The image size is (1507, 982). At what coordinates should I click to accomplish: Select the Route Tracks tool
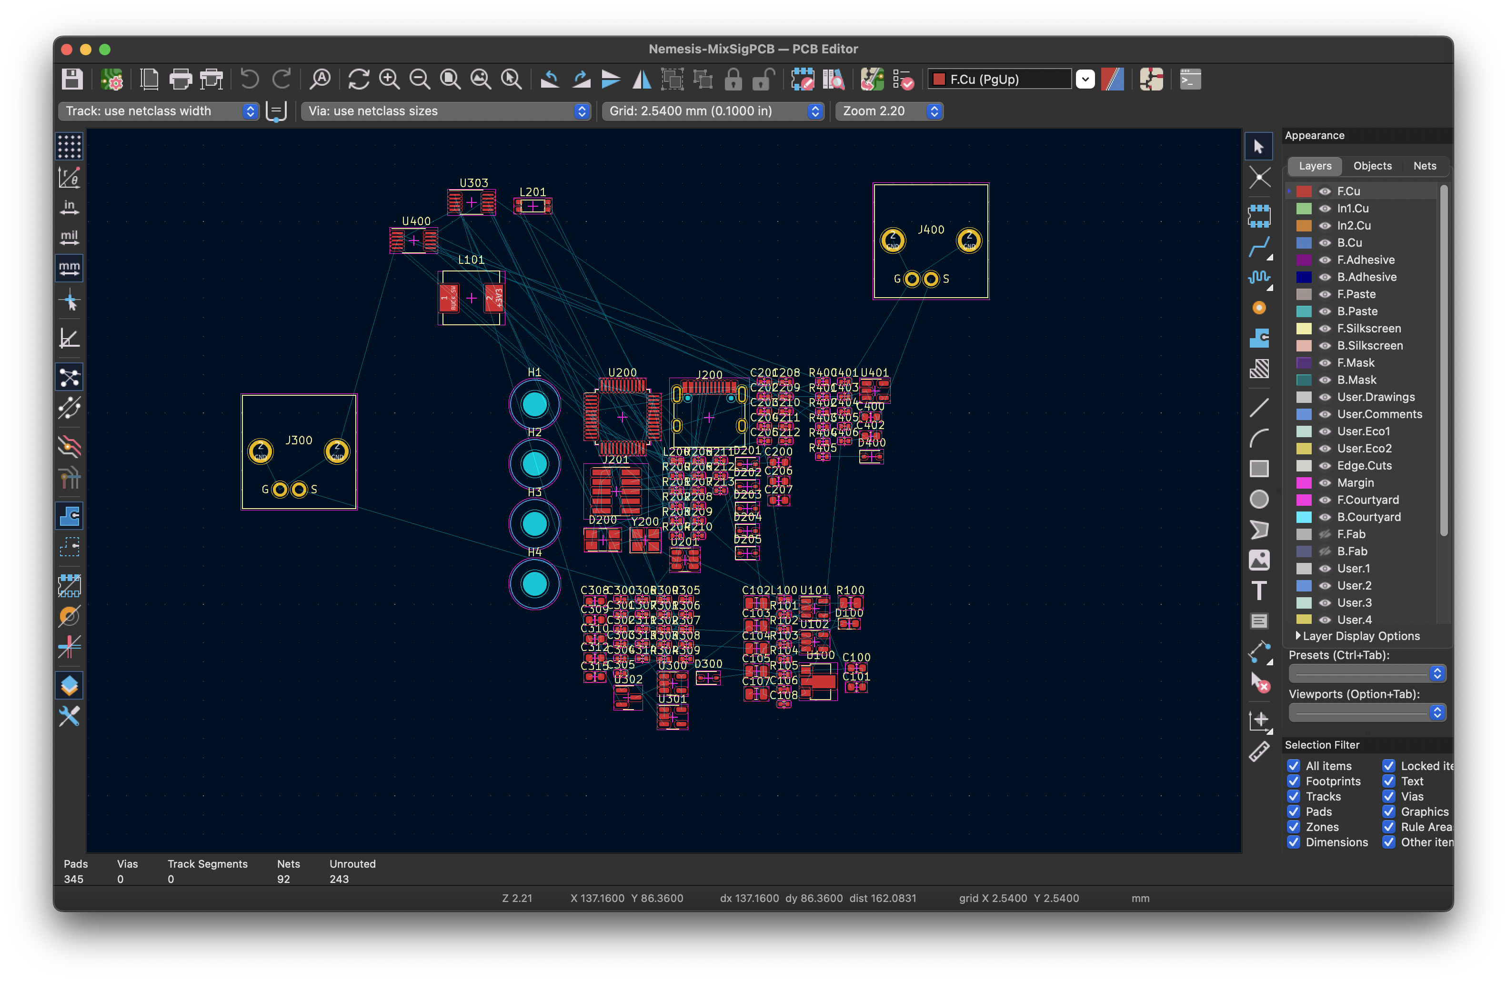(1259, 247)
